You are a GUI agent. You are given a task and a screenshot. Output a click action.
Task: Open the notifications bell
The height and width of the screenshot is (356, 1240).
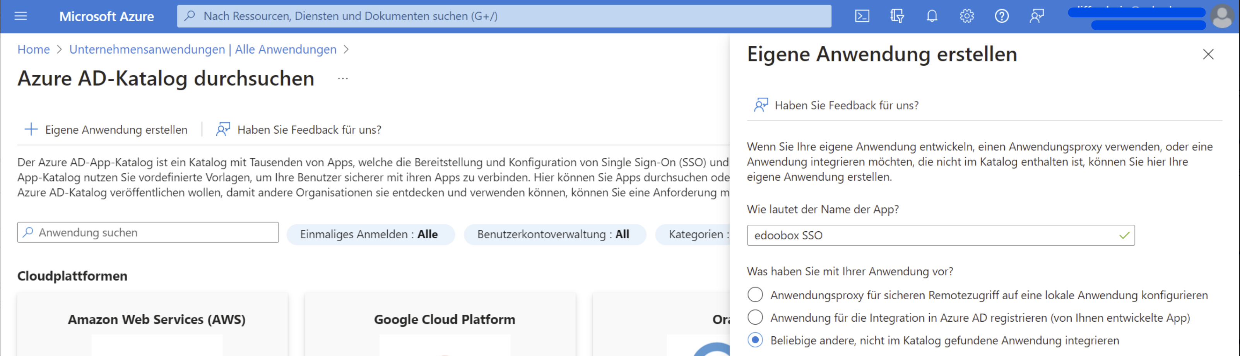(x=932, y=16)
